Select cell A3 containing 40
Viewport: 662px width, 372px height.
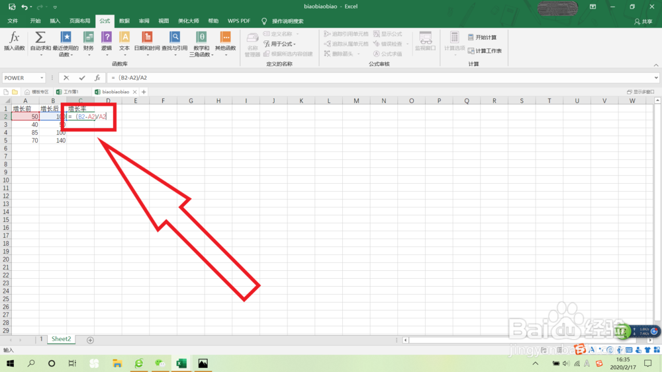click(25, 125)
